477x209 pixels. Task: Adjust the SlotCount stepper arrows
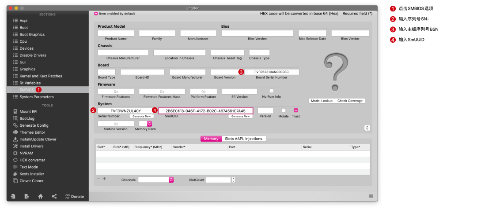point(233,180)
